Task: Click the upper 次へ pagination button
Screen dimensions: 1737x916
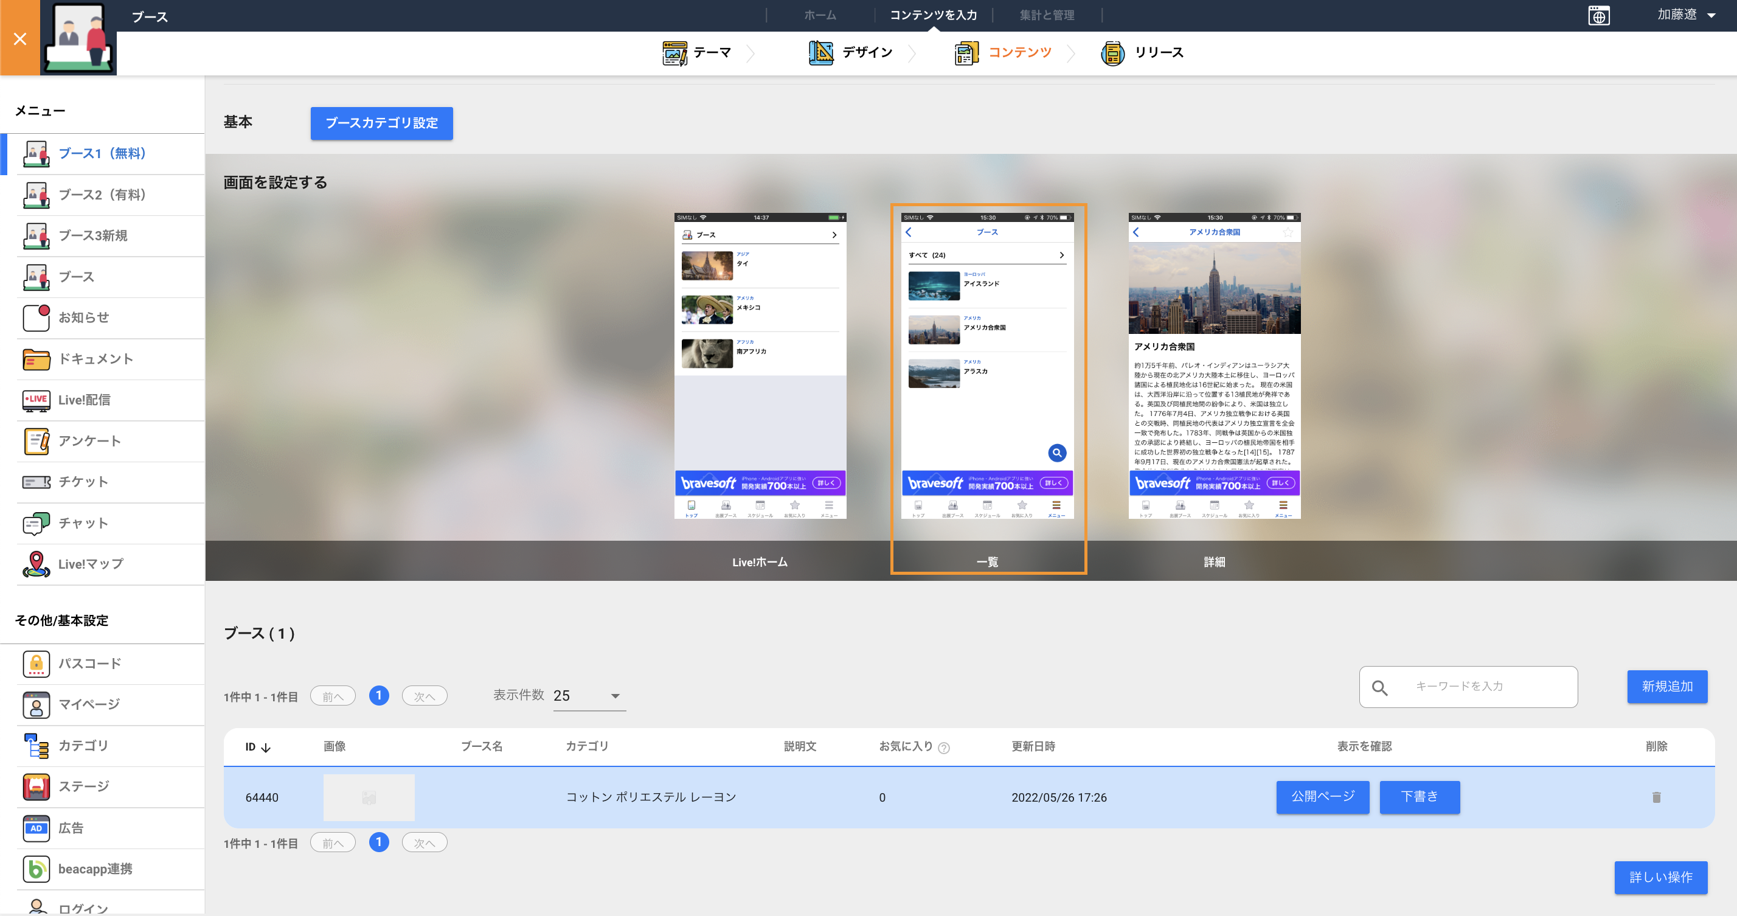Action: pos(424,696)
